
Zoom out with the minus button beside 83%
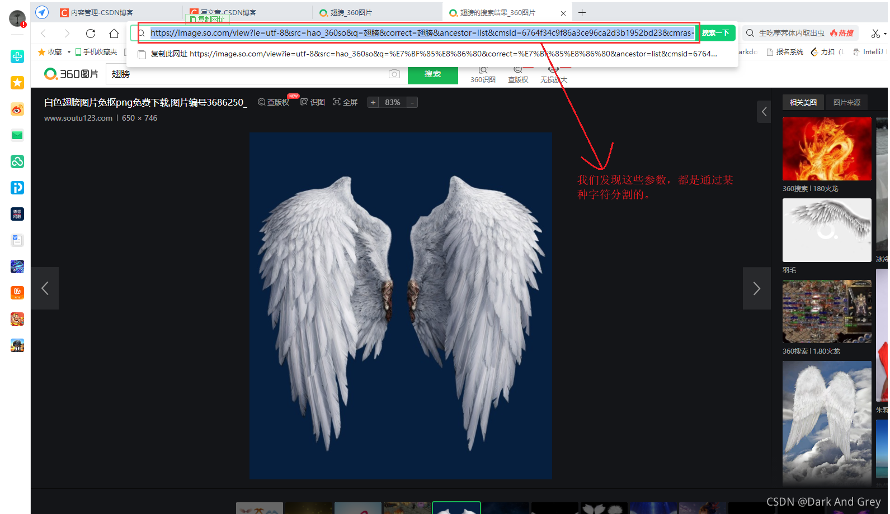click(412, 102)
